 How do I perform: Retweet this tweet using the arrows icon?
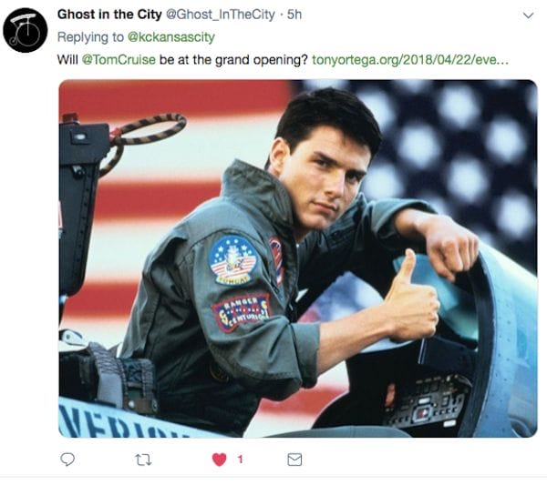click(143, 460)
